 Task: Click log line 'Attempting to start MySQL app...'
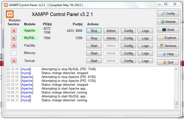tap(65, 96)
